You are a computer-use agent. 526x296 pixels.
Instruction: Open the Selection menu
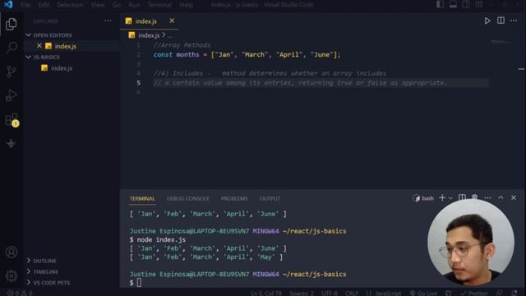coord(70,5)
